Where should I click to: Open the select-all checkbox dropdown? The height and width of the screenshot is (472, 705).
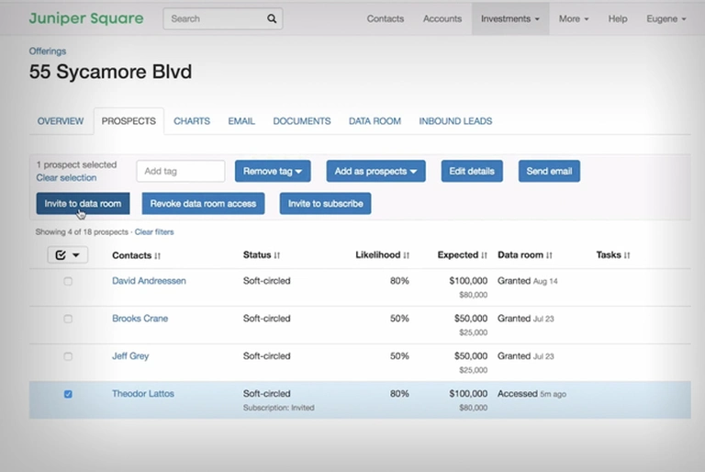point(75,255)
